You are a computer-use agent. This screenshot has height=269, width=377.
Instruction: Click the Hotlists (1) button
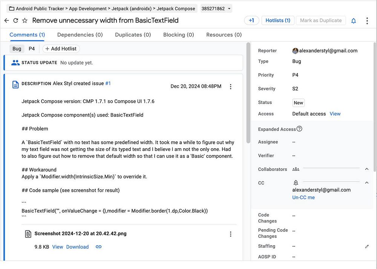pos(278,20)
